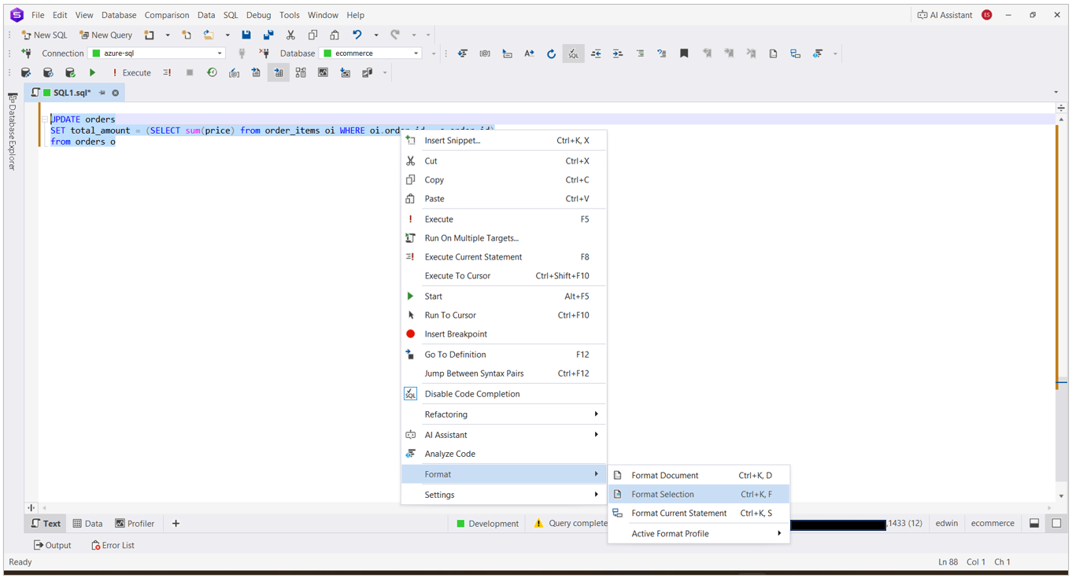
Task: Click the Undo arrow icon
Action: point(357,35)
